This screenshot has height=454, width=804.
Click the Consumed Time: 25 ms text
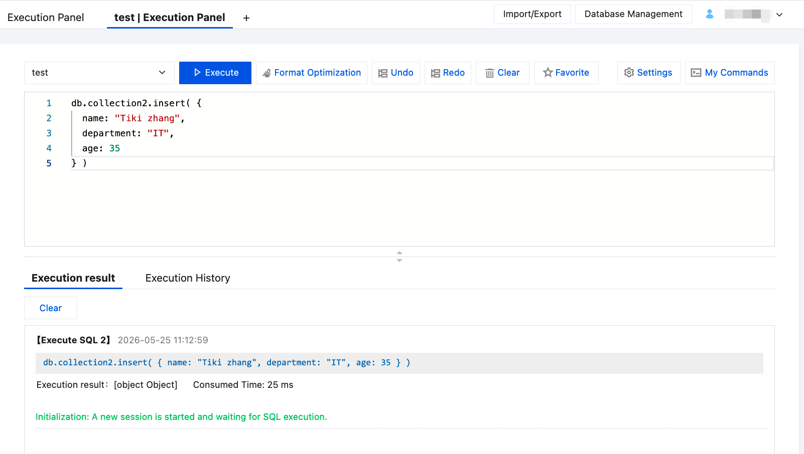pyautogui.click(x=243, y=385)
